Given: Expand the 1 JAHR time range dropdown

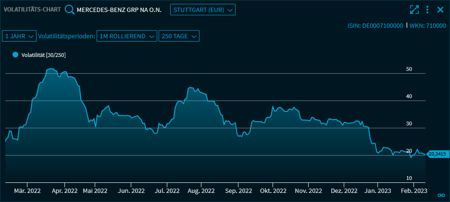Looking at the screenshot, I should pyautogui.click(x=19, y=36).
